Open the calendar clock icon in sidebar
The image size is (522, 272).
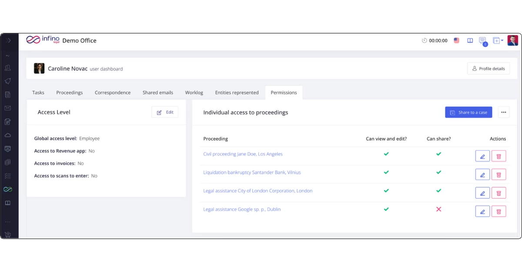pos(8,149)
